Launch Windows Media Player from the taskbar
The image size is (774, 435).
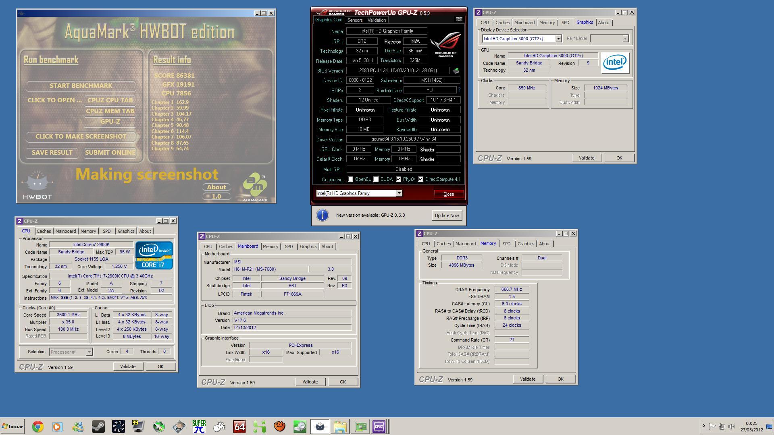[58, 427]
